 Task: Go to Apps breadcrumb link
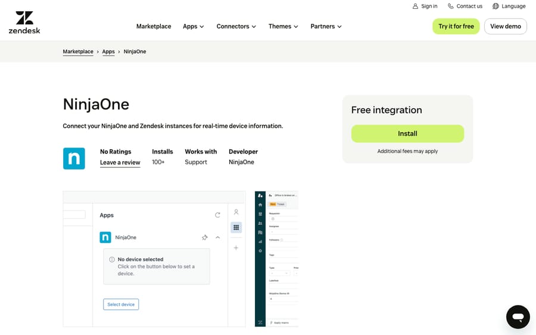(x=108, y=52)
